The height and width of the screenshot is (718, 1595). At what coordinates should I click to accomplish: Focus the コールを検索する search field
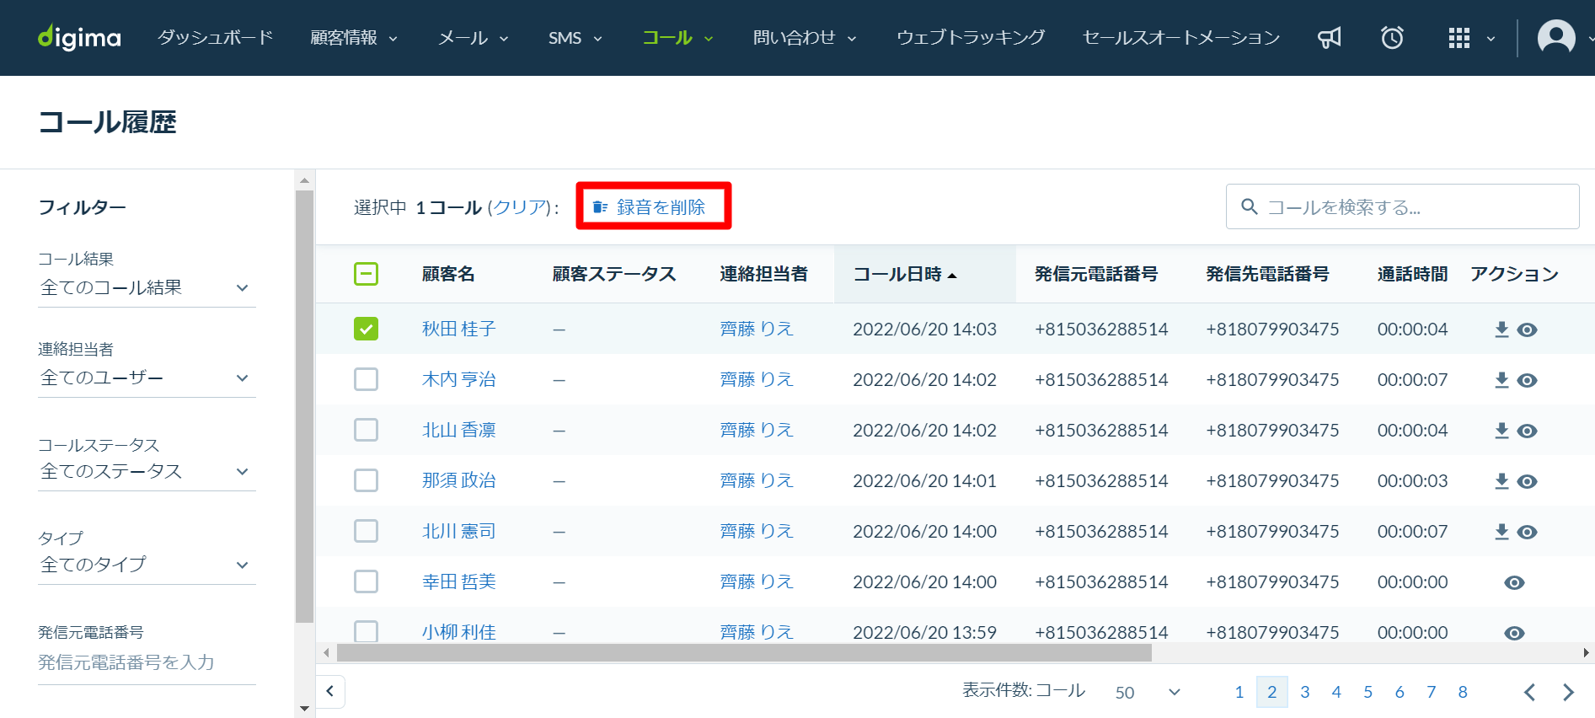pyautogui.click(x=1403, y=206)
